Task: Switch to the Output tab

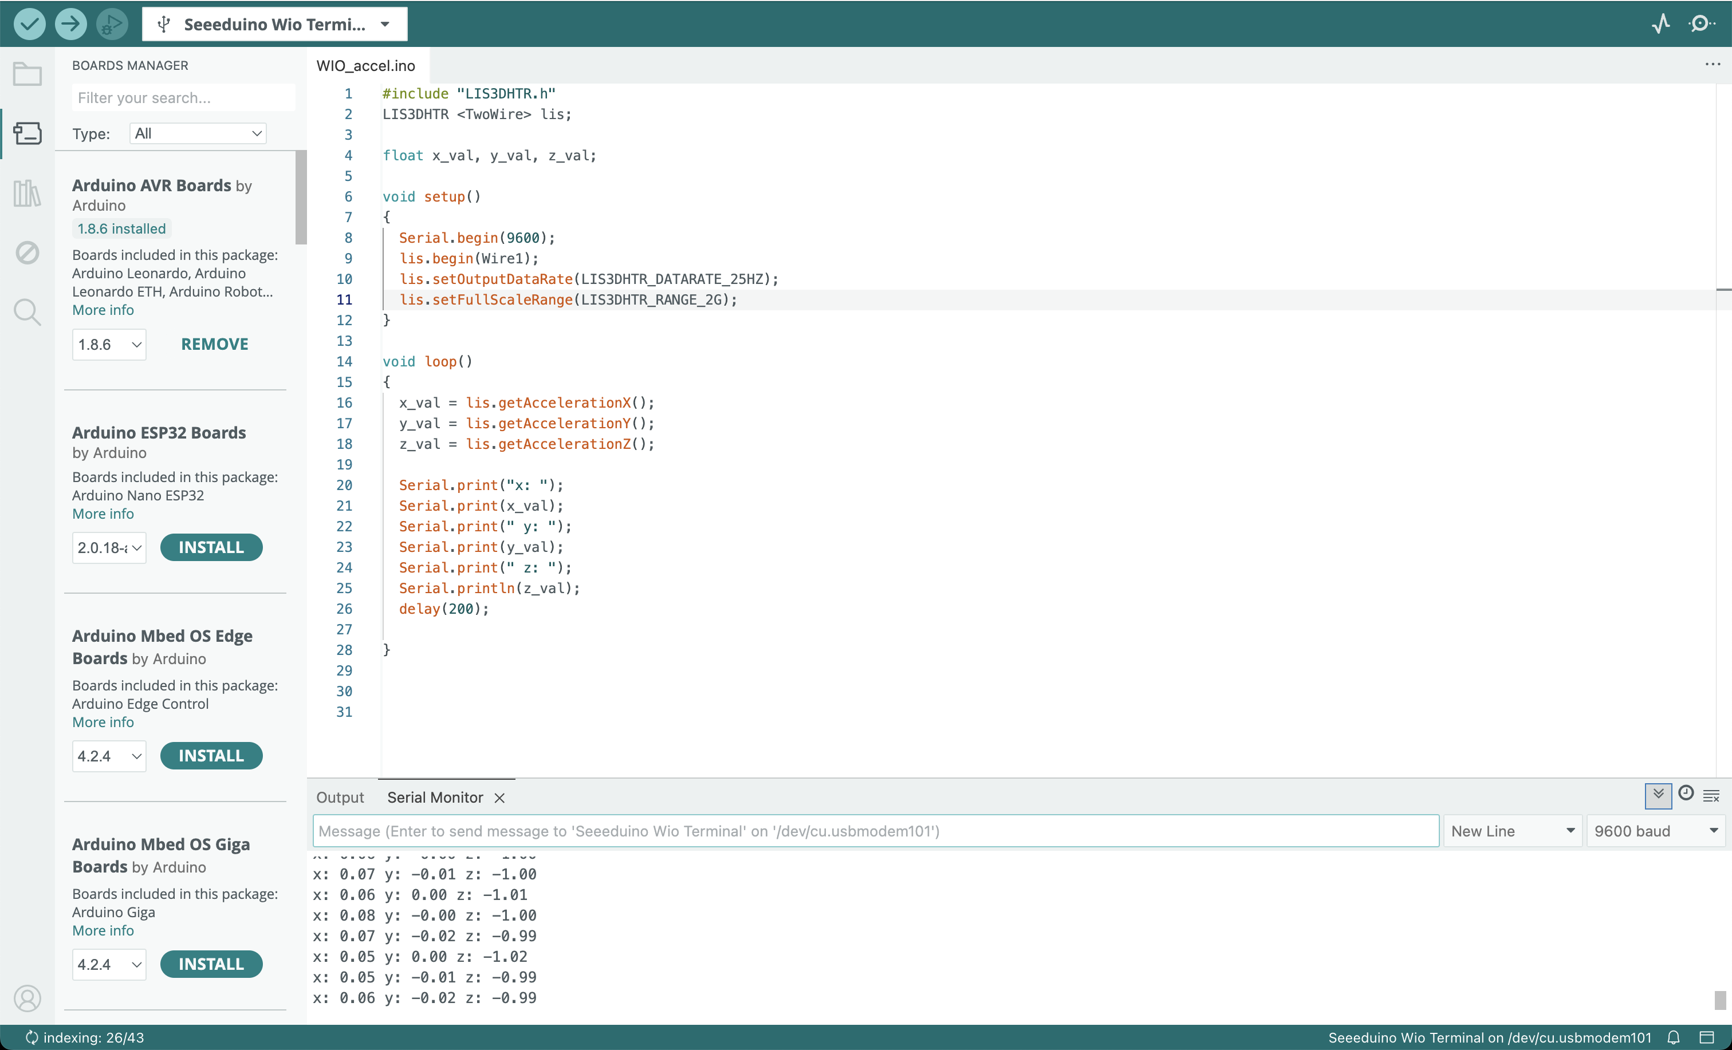Action: (x=340, y=797)
